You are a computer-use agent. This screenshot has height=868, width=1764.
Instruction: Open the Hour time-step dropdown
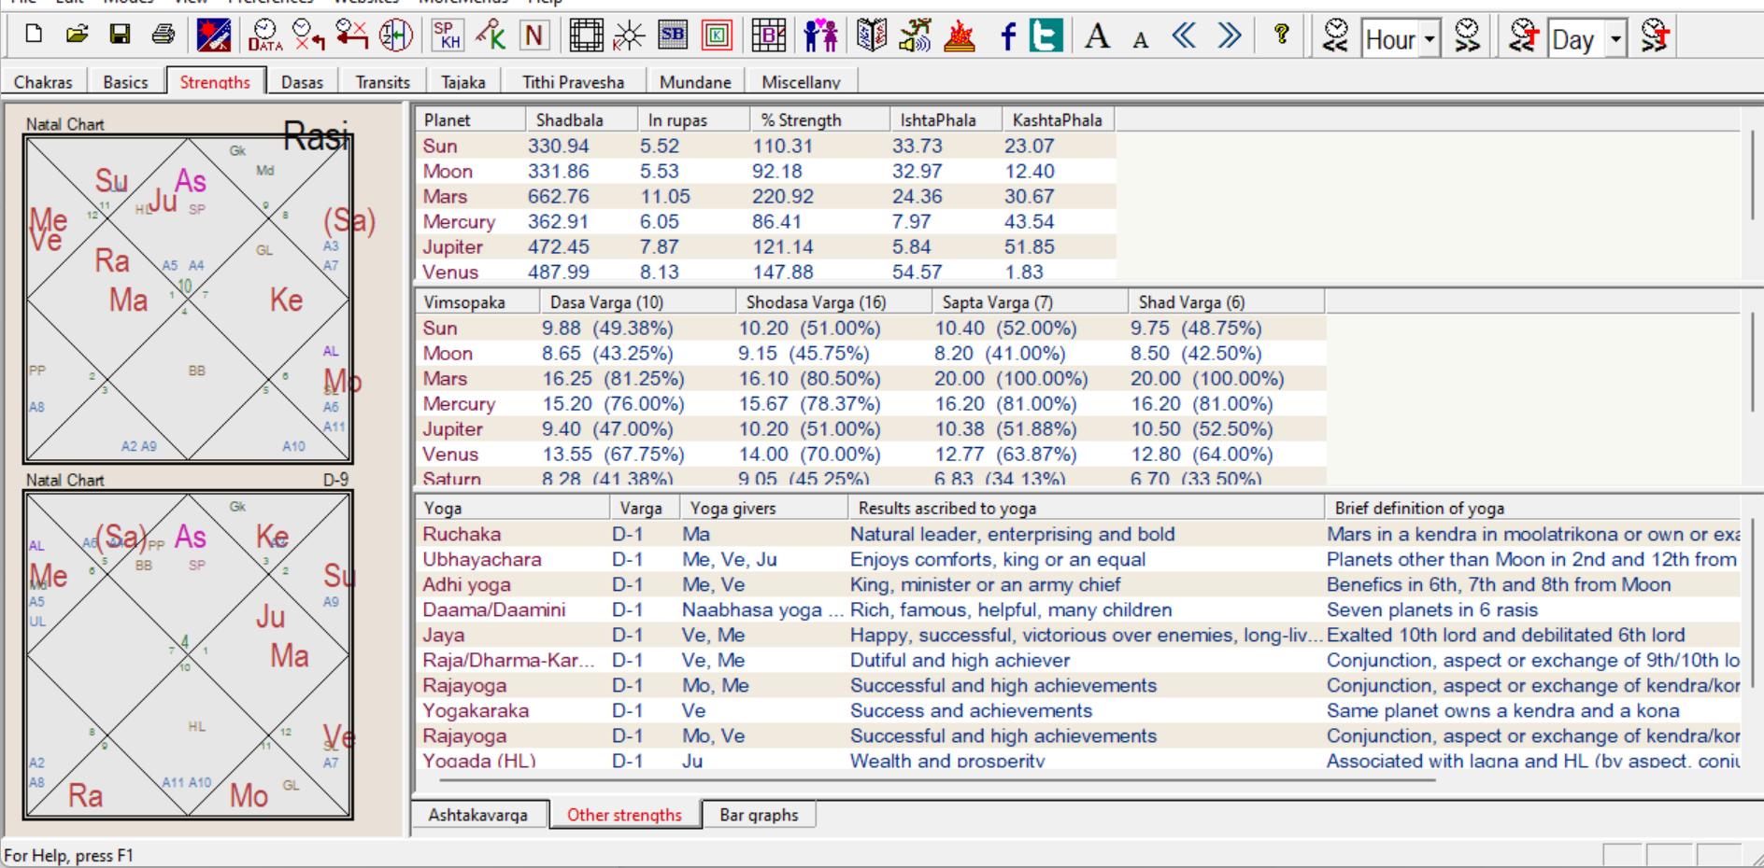pyautogui.click(x=1429, y=39)
